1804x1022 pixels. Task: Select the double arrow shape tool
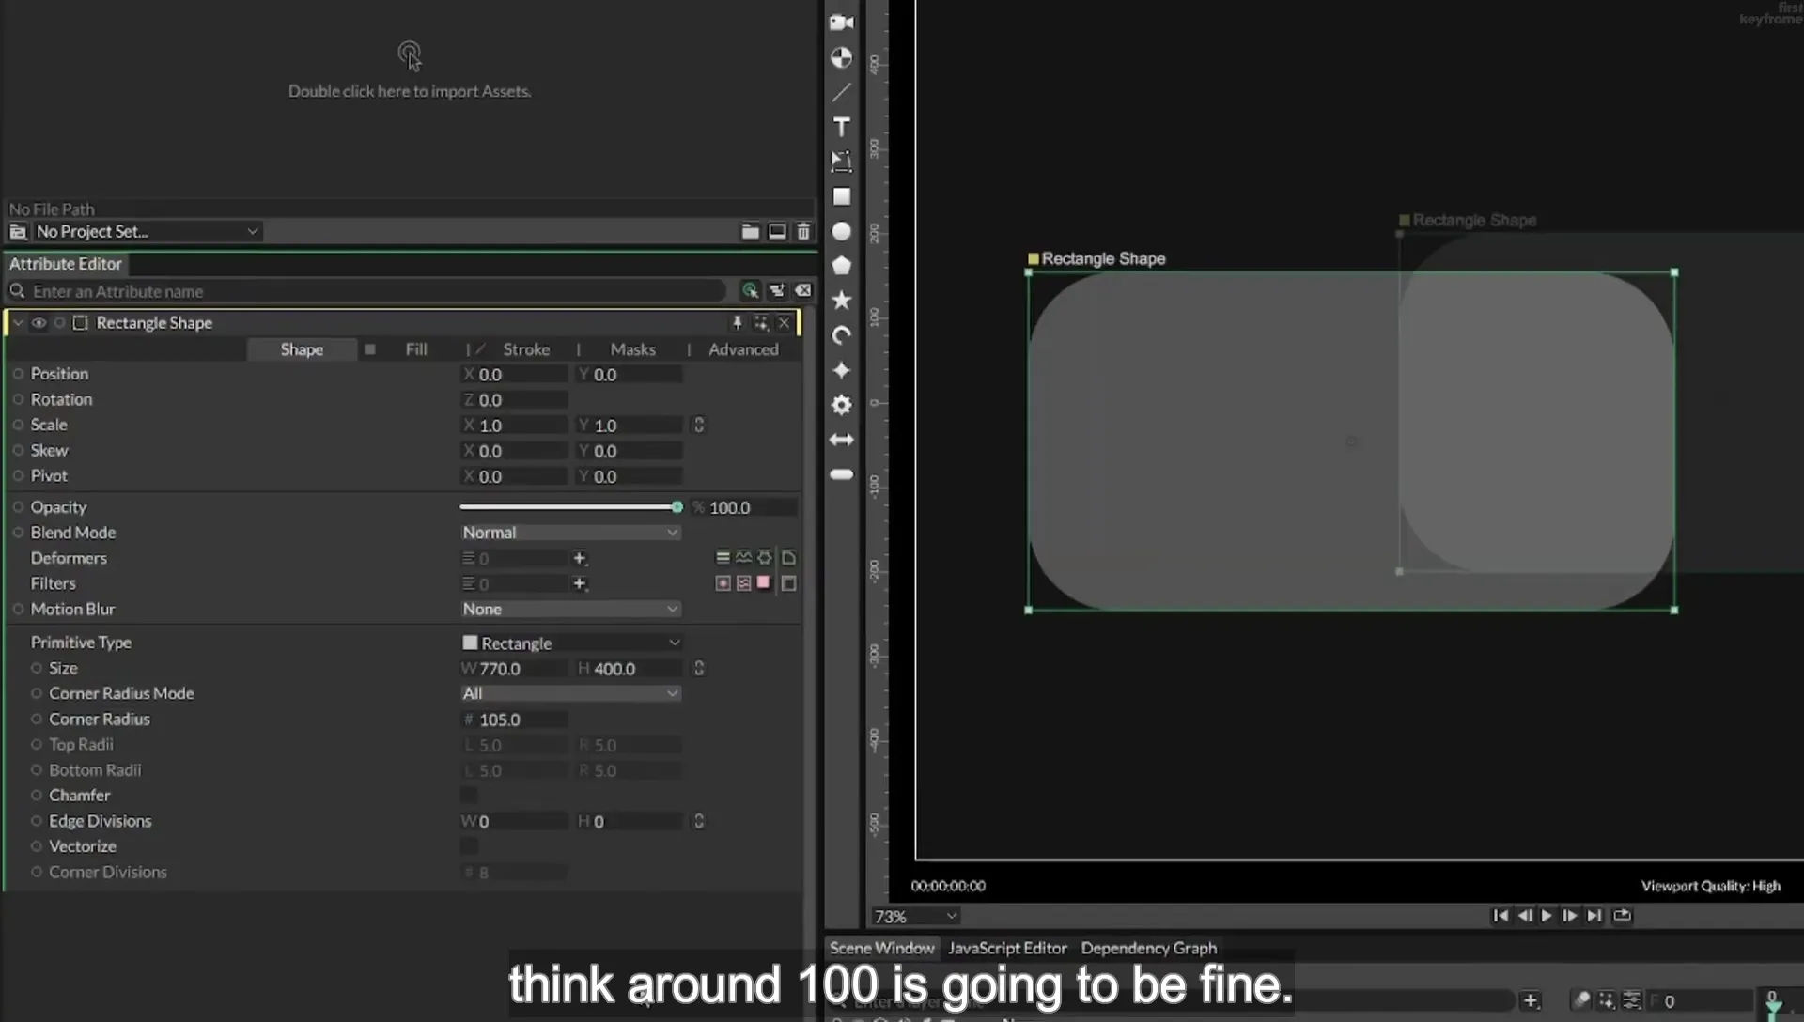pyautogui.click(x=841, y=440)
